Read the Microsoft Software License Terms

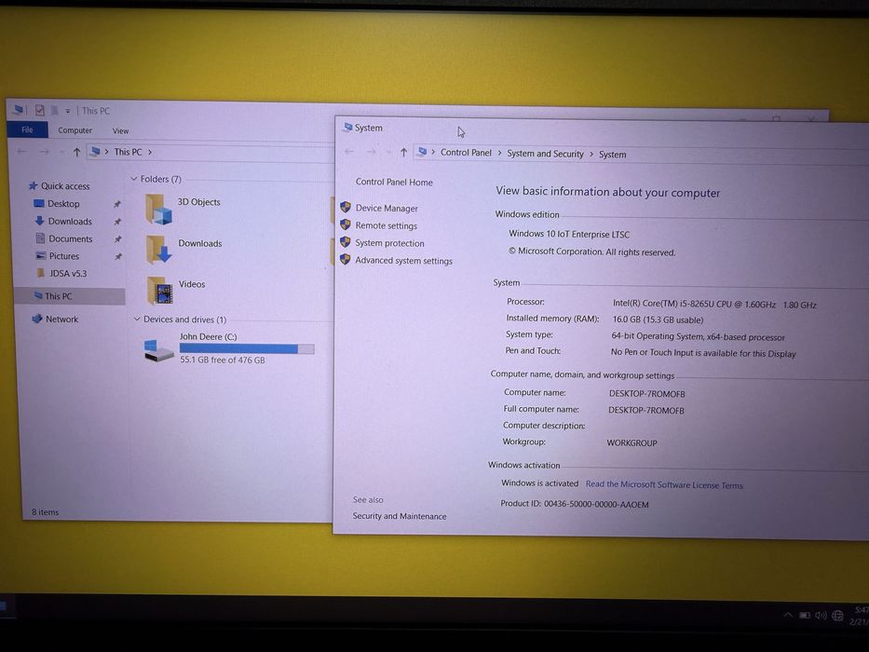click(x=664, y=484)
